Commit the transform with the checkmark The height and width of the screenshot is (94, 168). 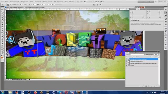[x=100, y=5]
